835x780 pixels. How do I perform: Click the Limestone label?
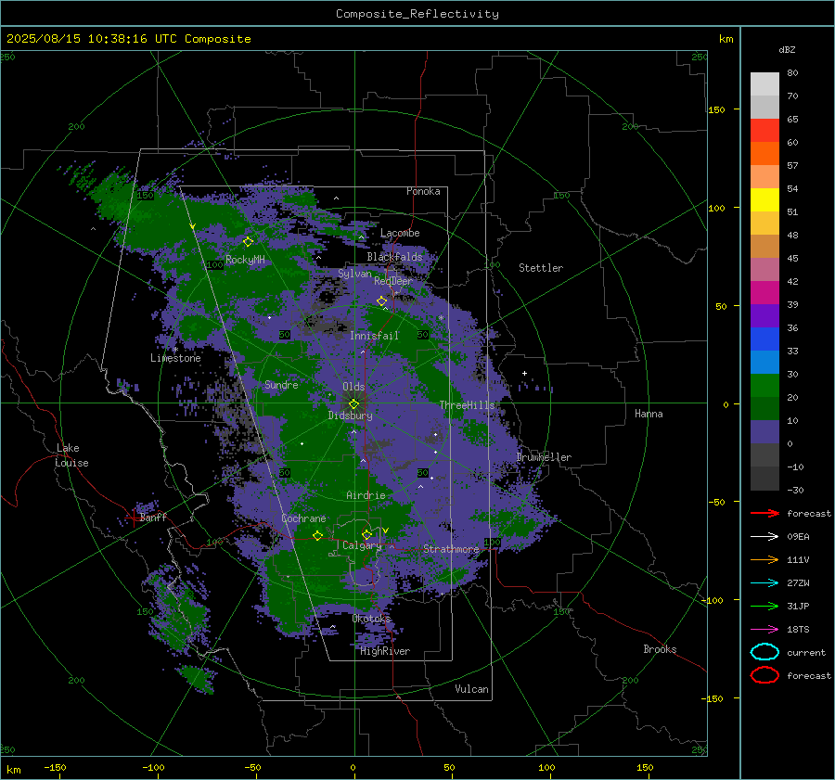point(175,358)
